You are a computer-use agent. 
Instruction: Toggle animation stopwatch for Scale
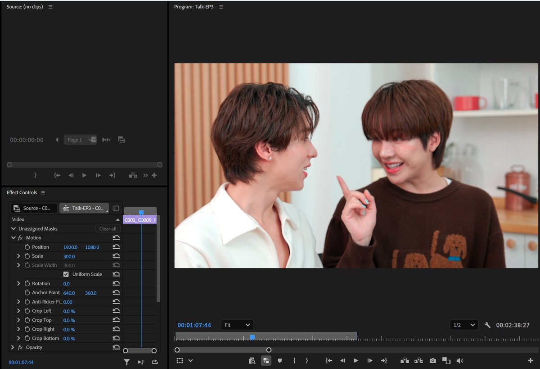[27, 256]
